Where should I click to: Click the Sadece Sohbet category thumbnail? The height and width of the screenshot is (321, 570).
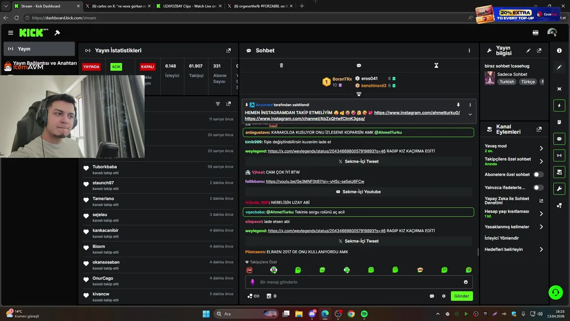tap(490, 78)
